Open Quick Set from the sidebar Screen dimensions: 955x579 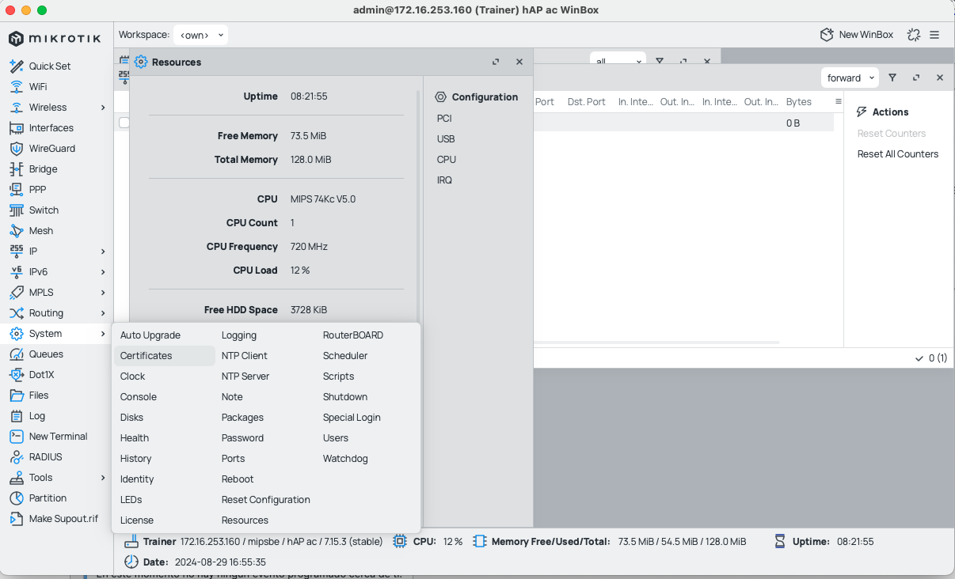(51, 66)
